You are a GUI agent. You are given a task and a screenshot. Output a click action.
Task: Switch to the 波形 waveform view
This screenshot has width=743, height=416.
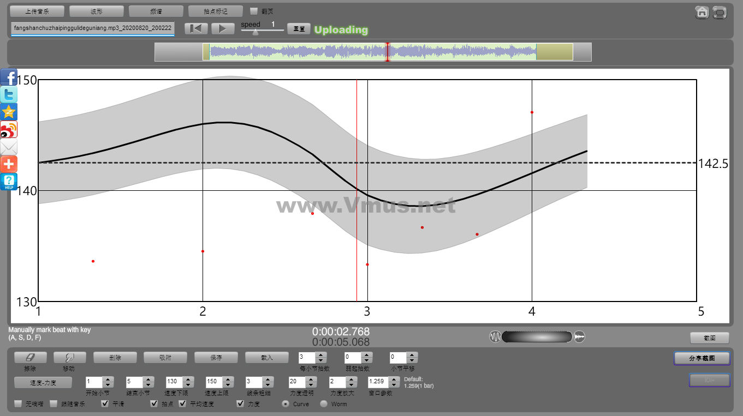coord(97,11)
